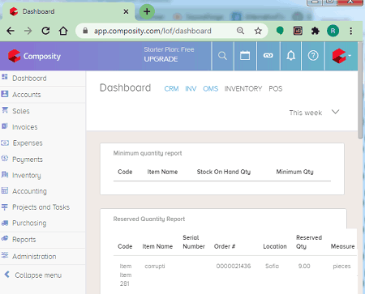Switch to INVENTORY dashboard tab
The height and width of the screenshot is (294, 365).
(x=243, y=88)
